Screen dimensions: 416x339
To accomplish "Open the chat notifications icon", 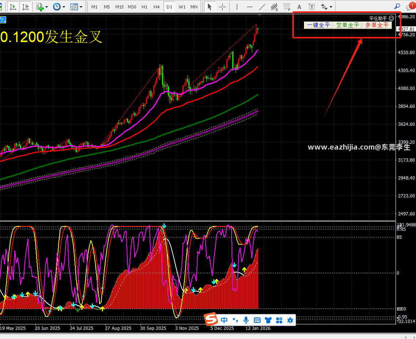I will pos(410,6).
